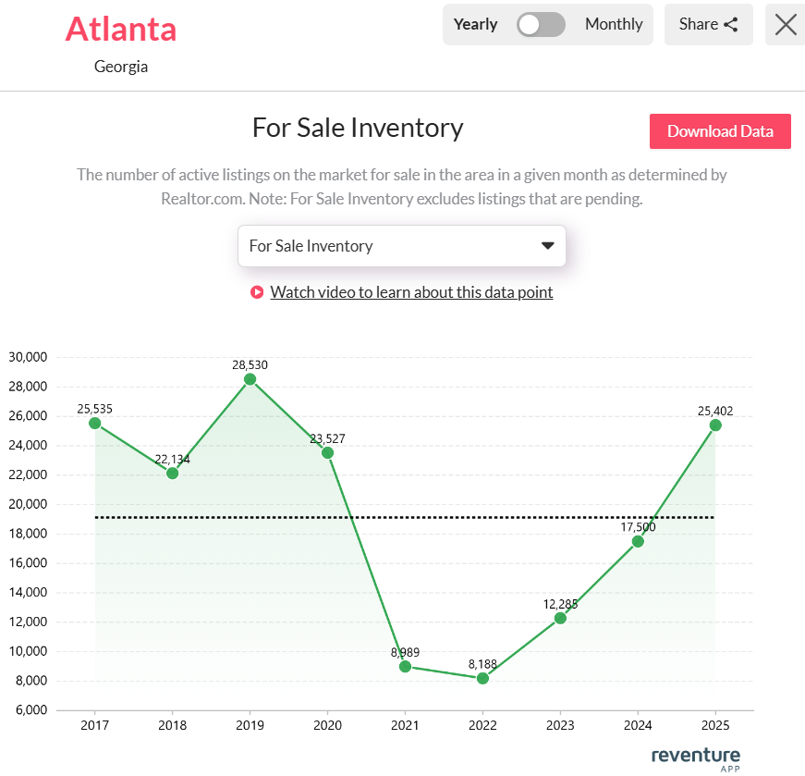Click the Georgia region label
The width and height of the screenshot is (805, 776).
[121, 66]
